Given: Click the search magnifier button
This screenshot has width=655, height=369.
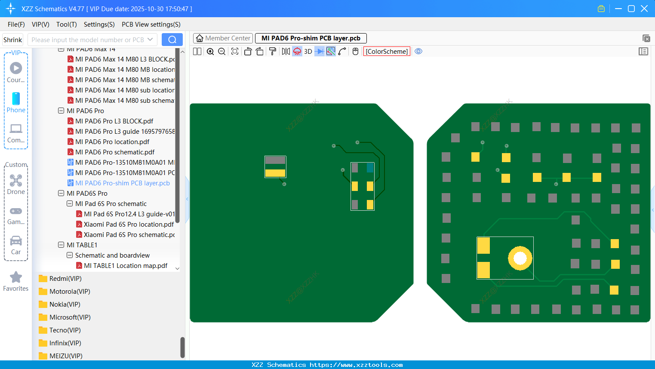Looking at the screenshot, I should click(x=172, y=39).
